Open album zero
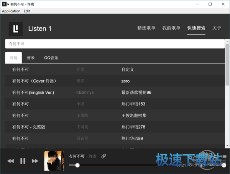Screen dimensions: 230x174 [125, 81]
